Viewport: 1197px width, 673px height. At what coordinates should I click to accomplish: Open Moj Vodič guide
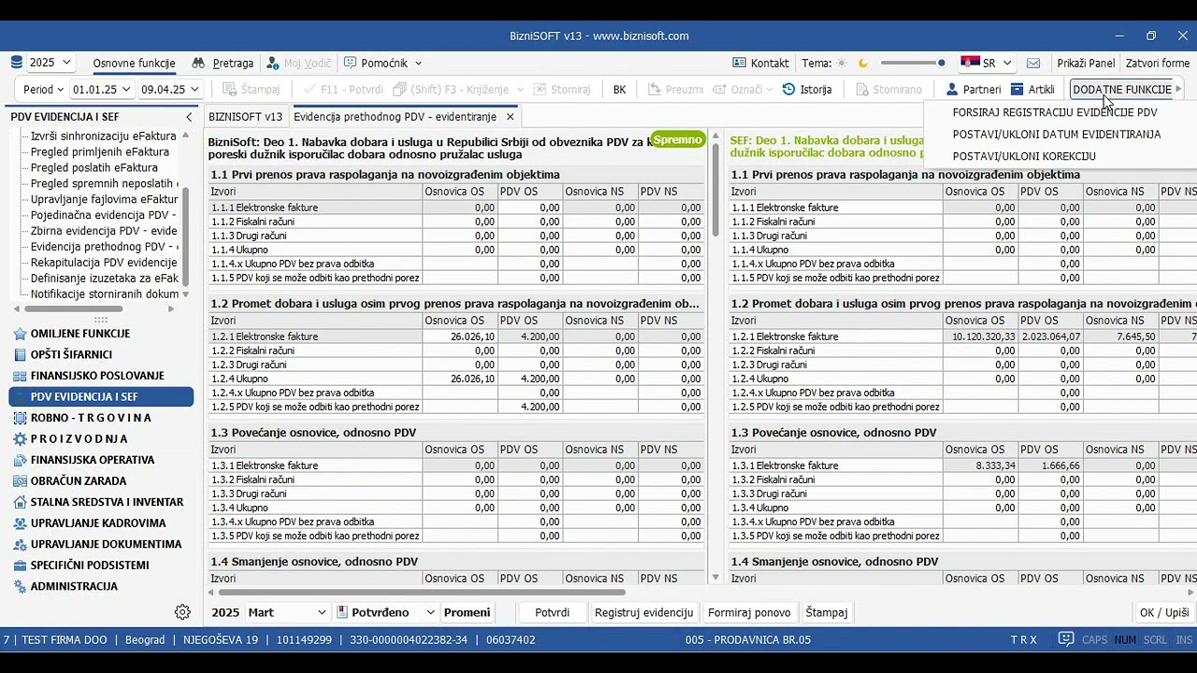(298, 63)
